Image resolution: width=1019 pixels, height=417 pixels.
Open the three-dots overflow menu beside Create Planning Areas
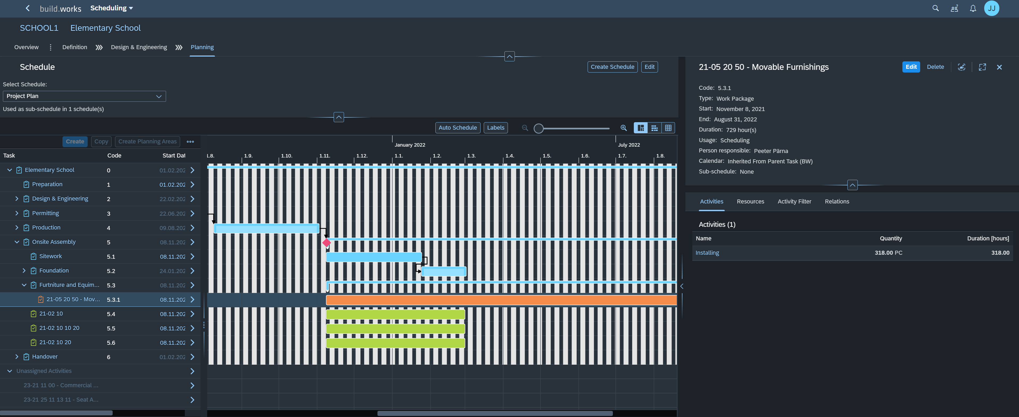pos(190,142)
